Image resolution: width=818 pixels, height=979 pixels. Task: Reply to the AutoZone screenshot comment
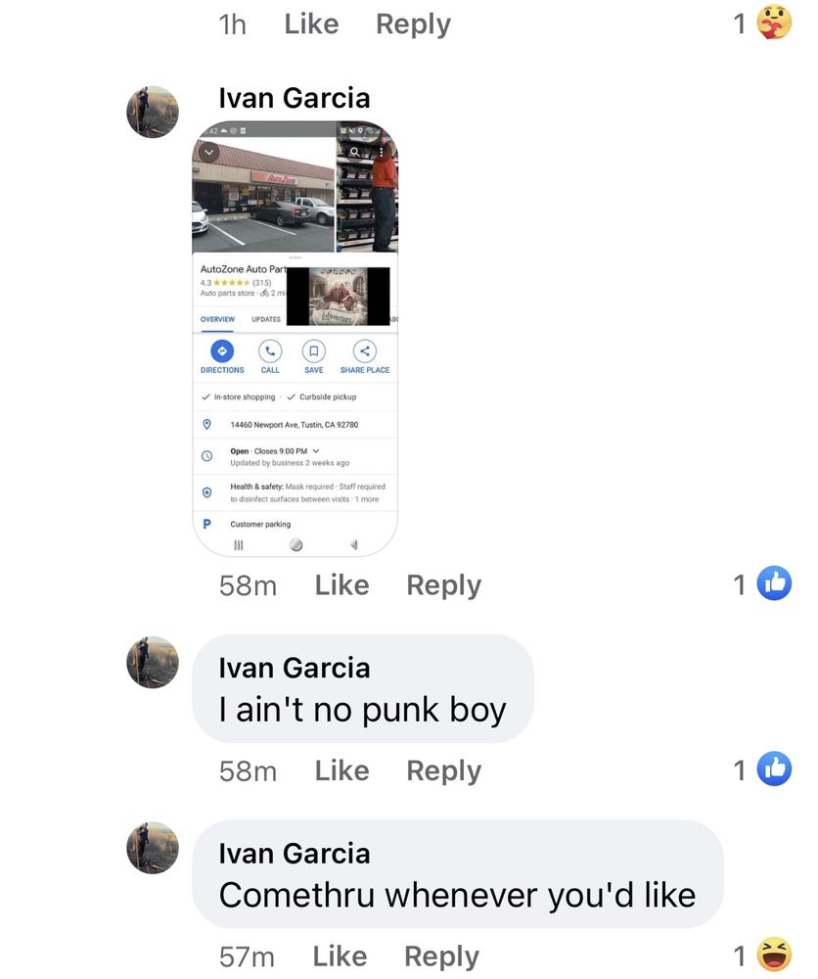coord(443,585)
